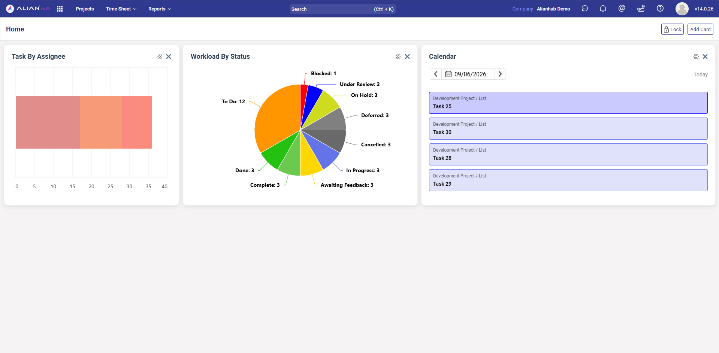Viewport: 719px width, 353px height.
Task: Click the 'In Progress: 3' label
Action: pos(363,170)
